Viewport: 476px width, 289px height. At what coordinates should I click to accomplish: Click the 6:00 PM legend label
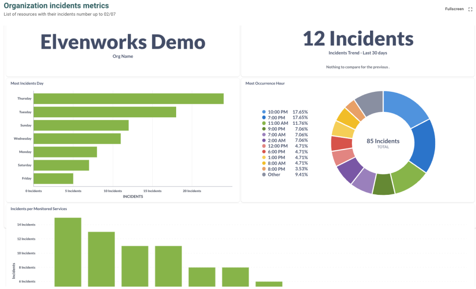tap(276, 152)
